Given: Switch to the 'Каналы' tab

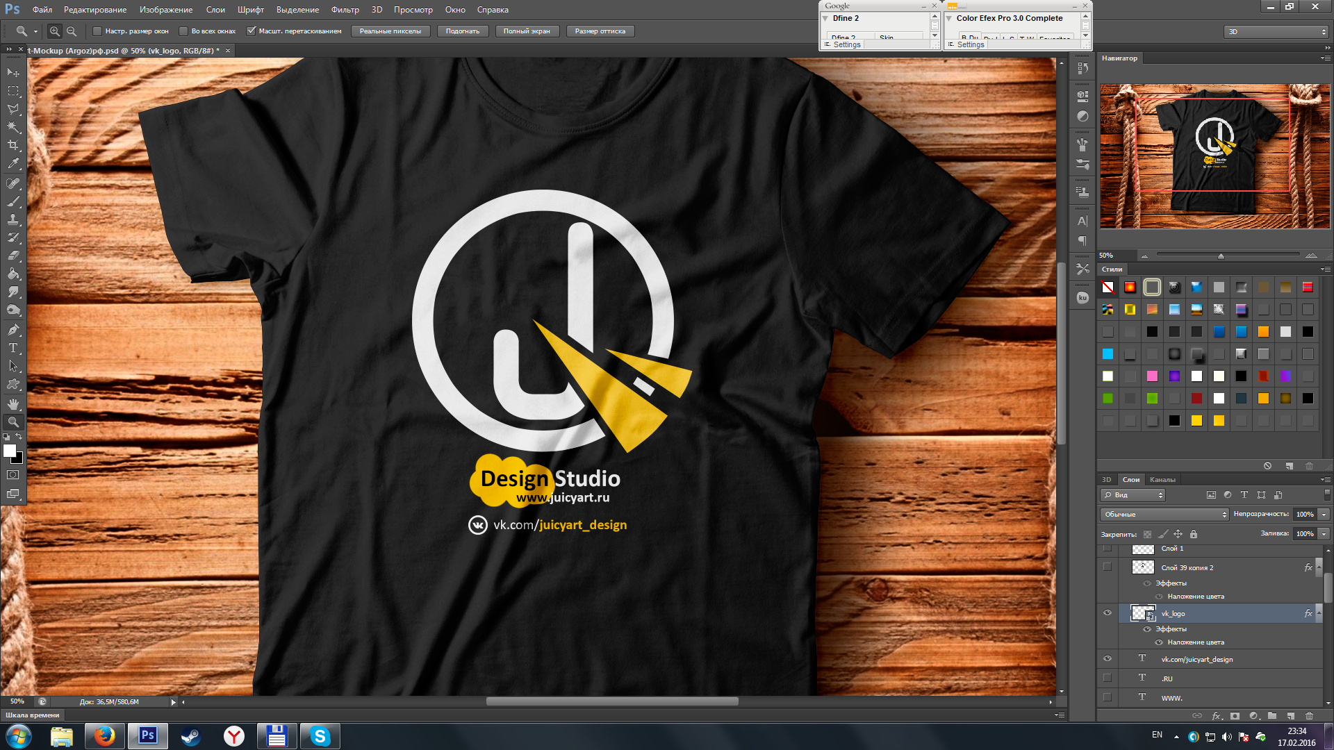Looking at the screenshot, I should pos(1162,480).
